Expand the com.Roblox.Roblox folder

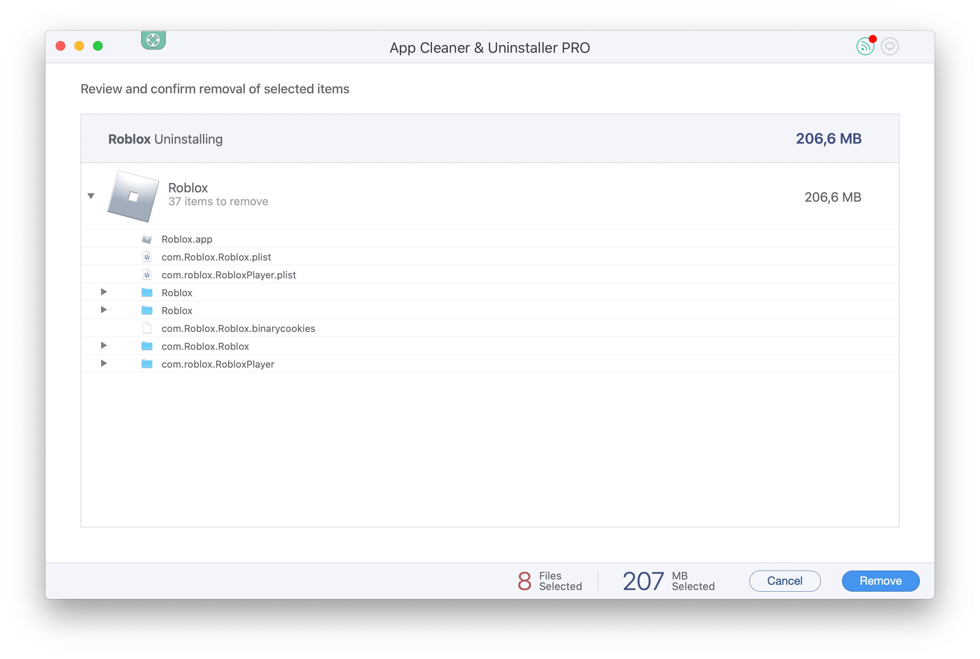pyautogui.click(x=103, y=346)
